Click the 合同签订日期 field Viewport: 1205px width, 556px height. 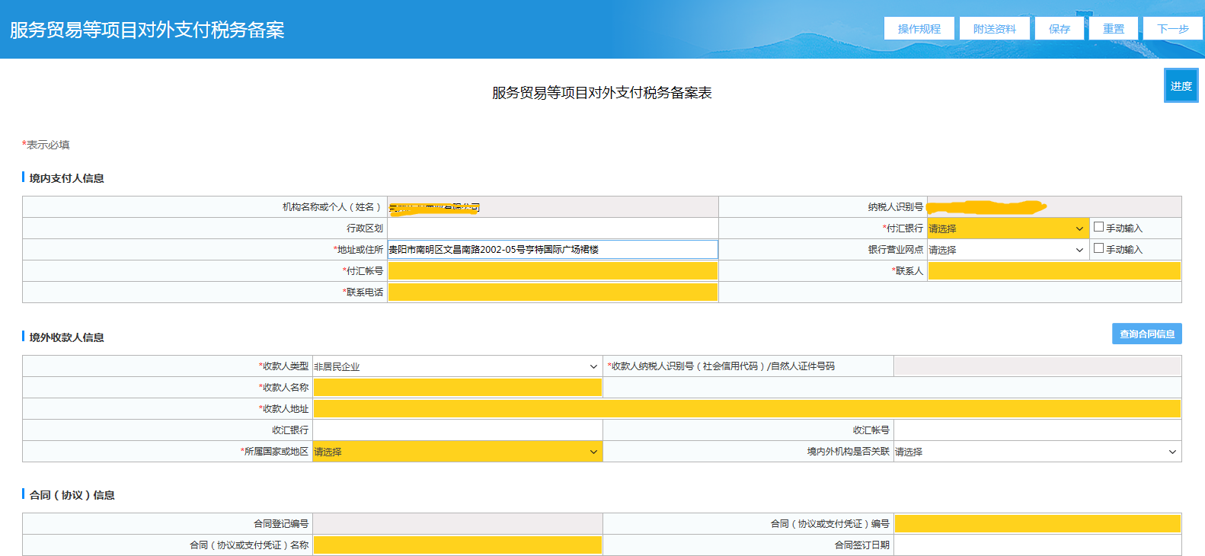coord(1037,545)
